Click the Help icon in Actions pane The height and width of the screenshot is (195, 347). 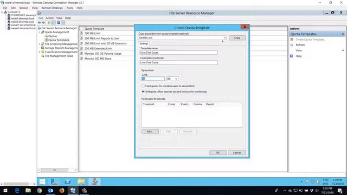292,56
